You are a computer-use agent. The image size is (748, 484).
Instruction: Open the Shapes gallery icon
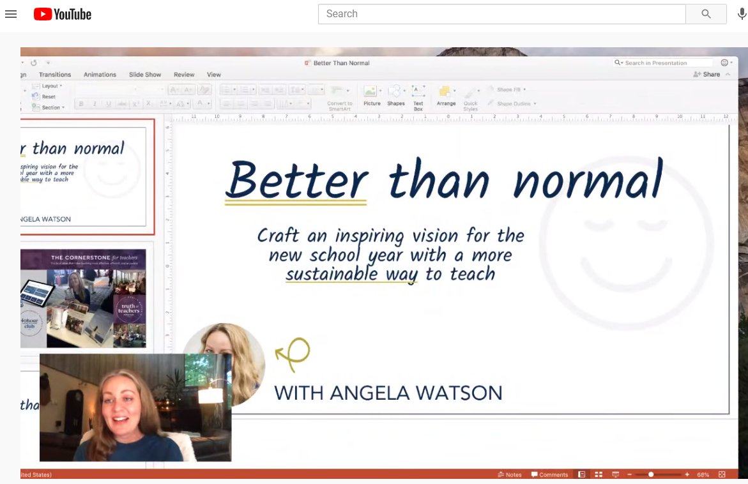pyautogui.click(x=395, y=95)
